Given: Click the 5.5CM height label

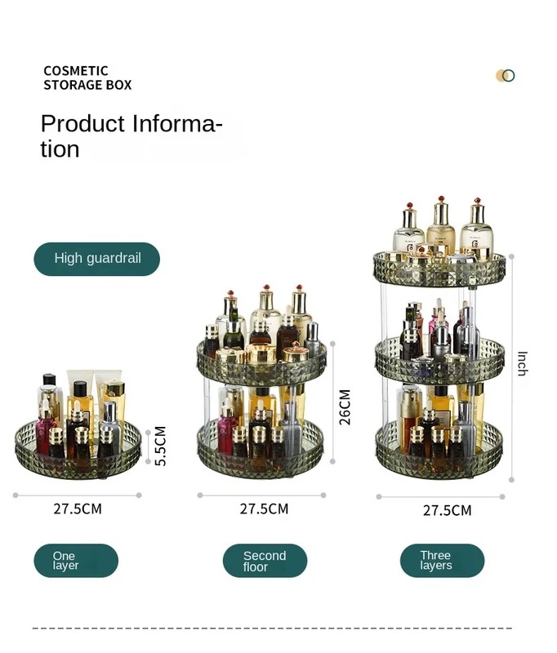Looking at the screenshot, I should point(161,446).
